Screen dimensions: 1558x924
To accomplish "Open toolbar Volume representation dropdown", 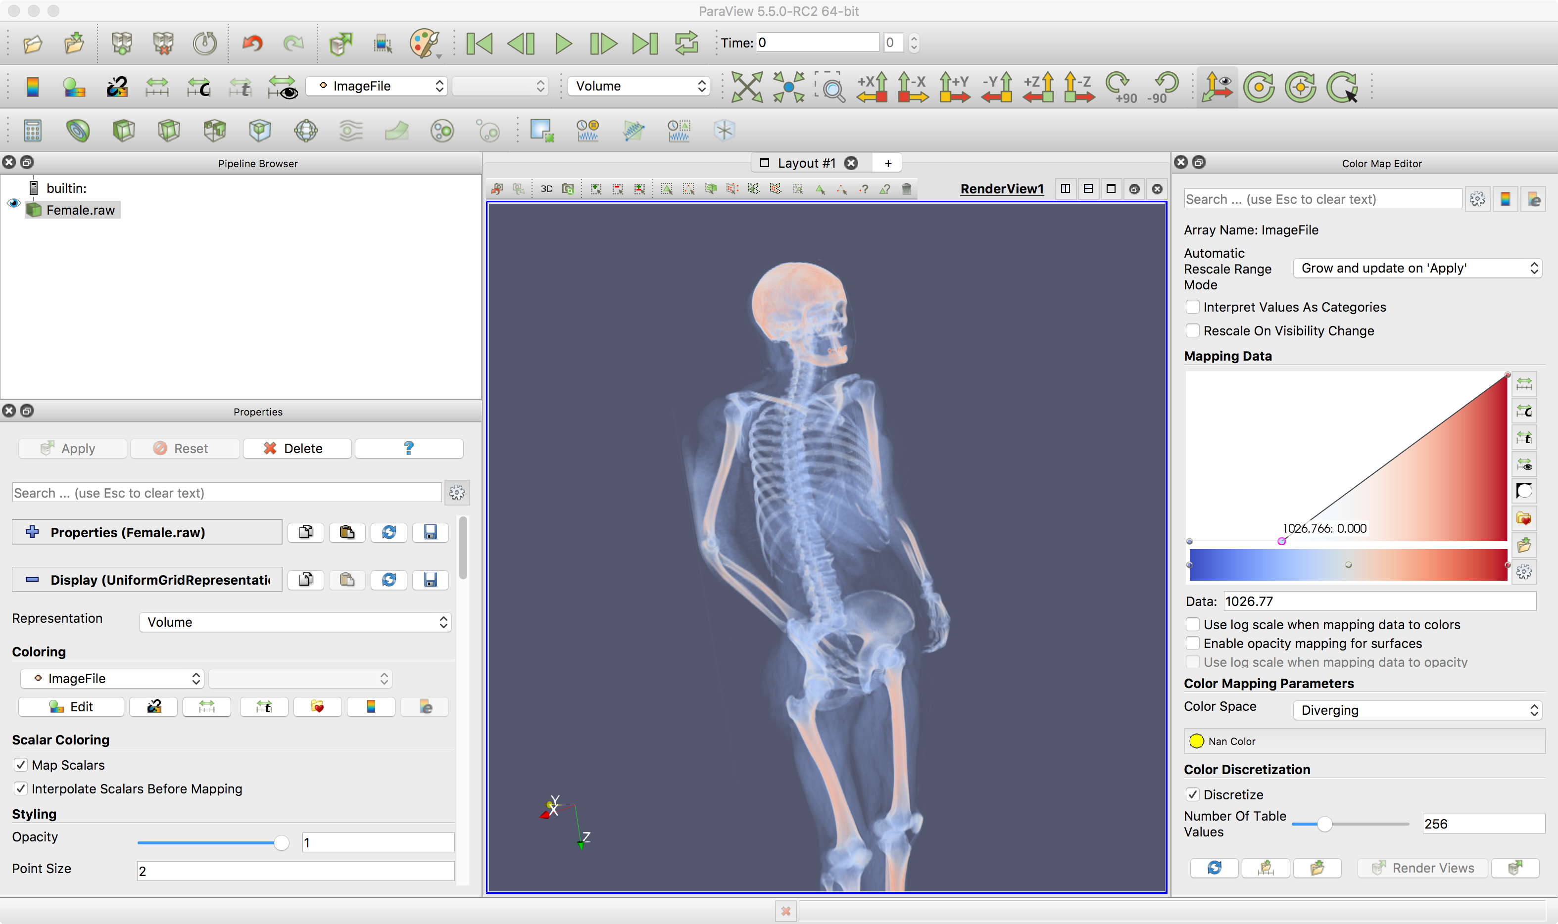I will click(x=638, y=86).
